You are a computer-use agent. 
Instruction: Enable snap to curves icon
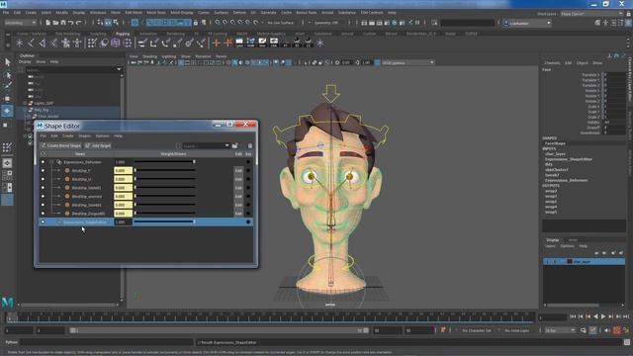[x=226, y=23]
